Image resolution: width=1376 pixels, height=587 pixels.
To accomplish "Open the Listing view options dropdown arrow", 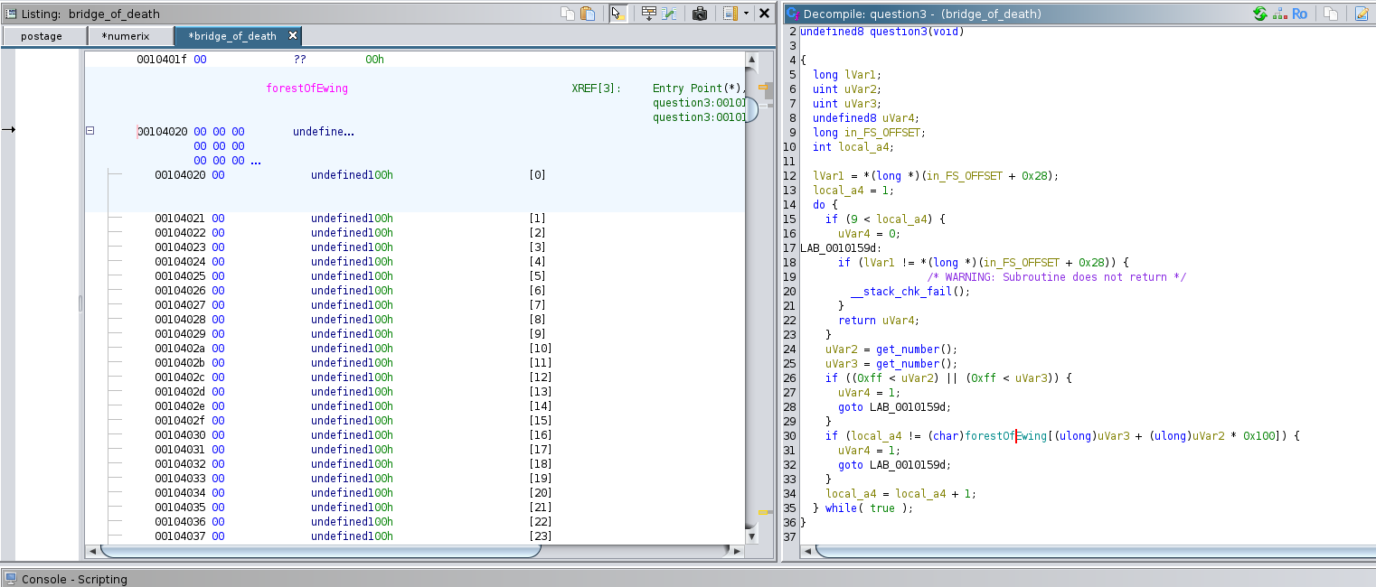I will tap(746, 14).
